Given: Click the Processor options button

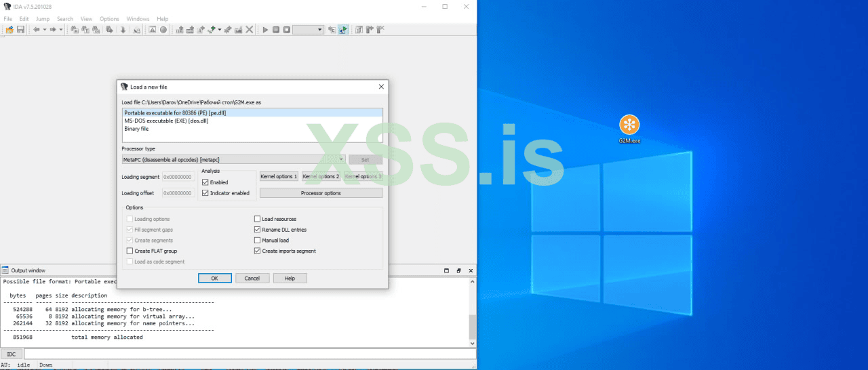Looking at the screenshot, I should 321,193.
